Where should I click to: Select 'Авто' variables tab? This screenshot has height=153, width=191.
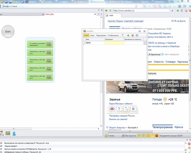click(x=92, y=35)
